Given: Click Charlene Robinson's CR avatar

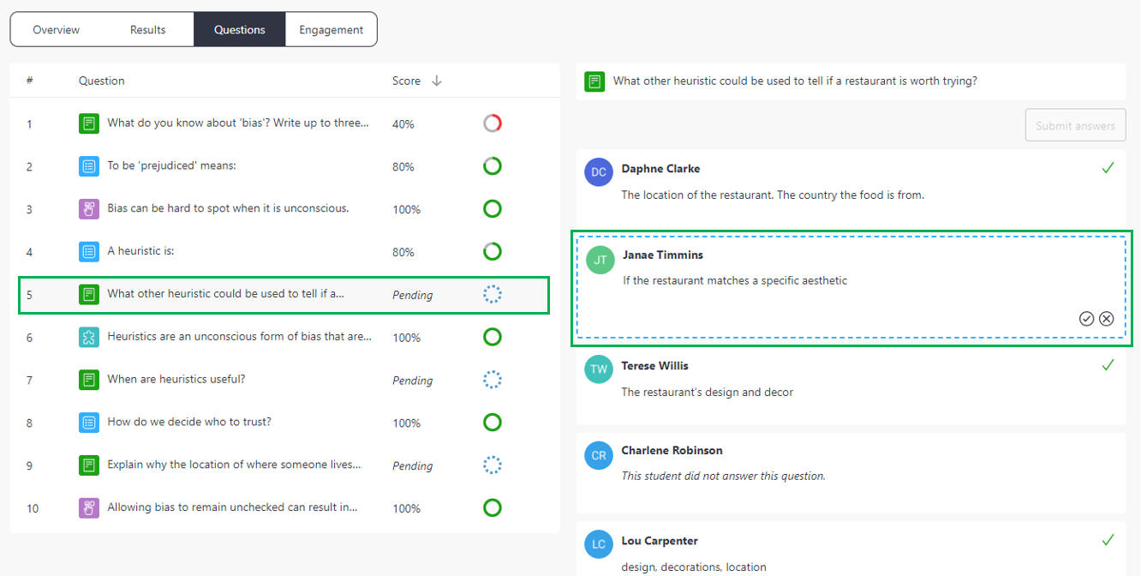Looking at the screenshot, I should [599, 455].
